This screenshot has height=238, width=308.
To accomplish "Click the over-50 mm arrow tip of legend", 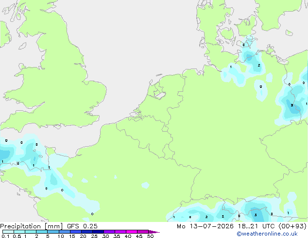I will 154,232.
